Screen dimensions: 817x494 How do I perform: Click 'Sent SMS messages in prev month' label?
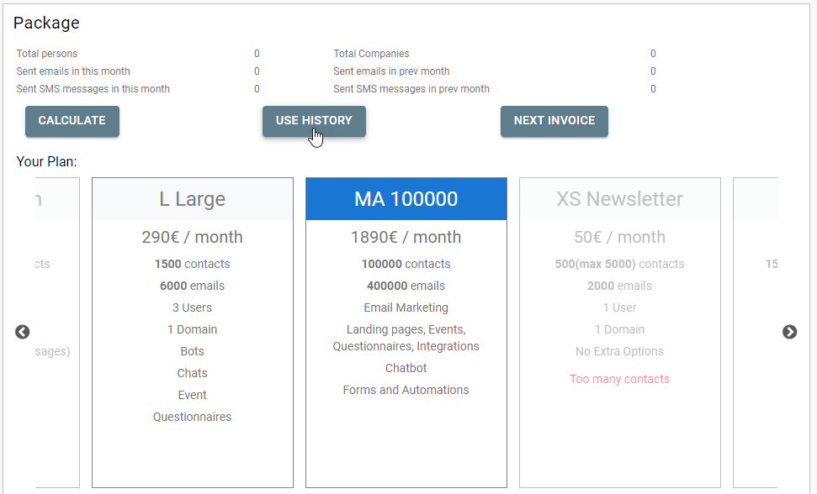point(411,89)
